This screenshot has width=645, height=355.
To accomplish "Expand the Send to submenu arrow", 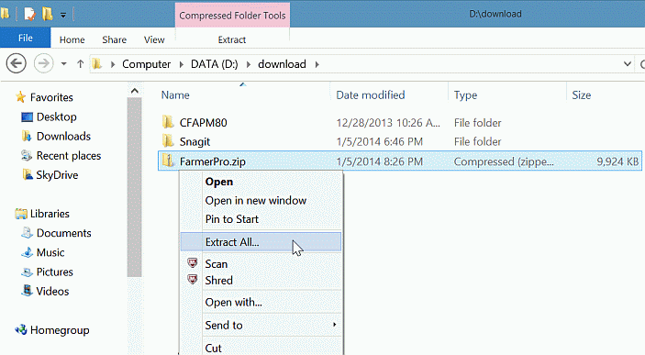I will (x=335, y=325).
